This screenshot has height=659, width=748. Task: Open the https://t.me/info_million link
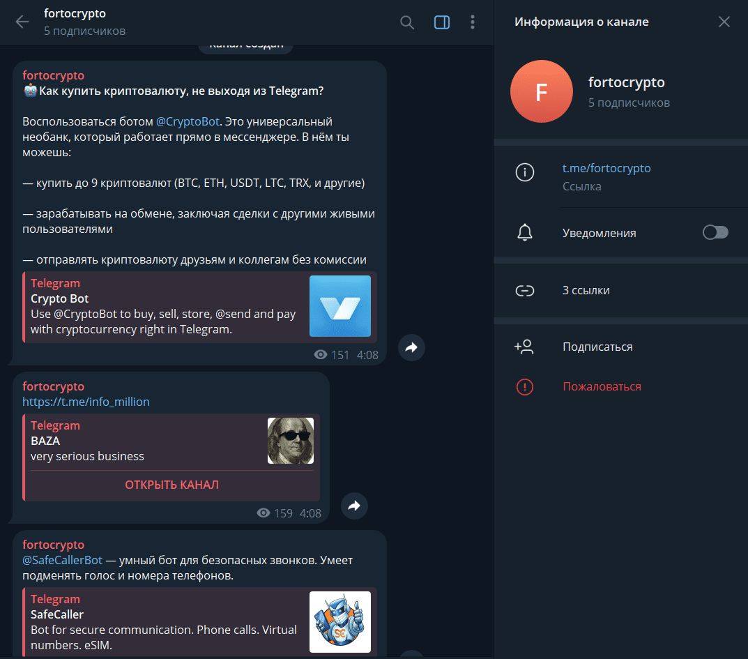coord(86,401)
